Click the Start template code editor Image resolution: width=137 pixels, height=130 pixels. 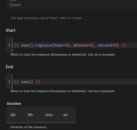[75, 45]
